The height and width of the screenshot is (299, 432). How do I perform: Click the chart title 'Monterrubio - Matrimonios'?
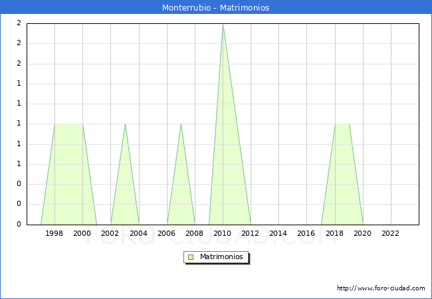pos(216,7)
